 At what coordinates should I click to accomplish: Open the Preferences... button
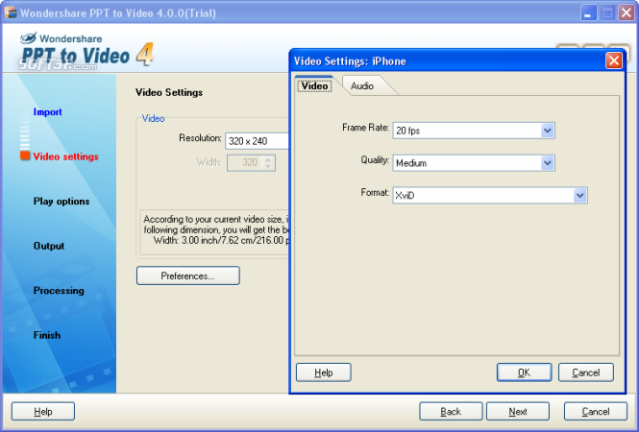(188, 276)
